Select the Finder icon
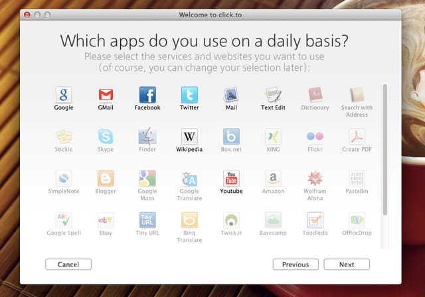The height and width of the screenshot is (297, 425). (147, 137)
